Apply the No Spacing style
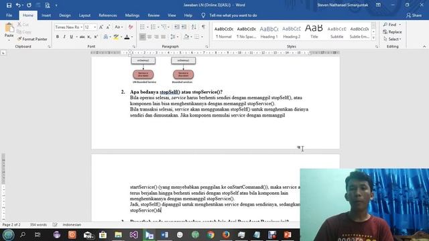429x241 pixels. tap(246, 31)
